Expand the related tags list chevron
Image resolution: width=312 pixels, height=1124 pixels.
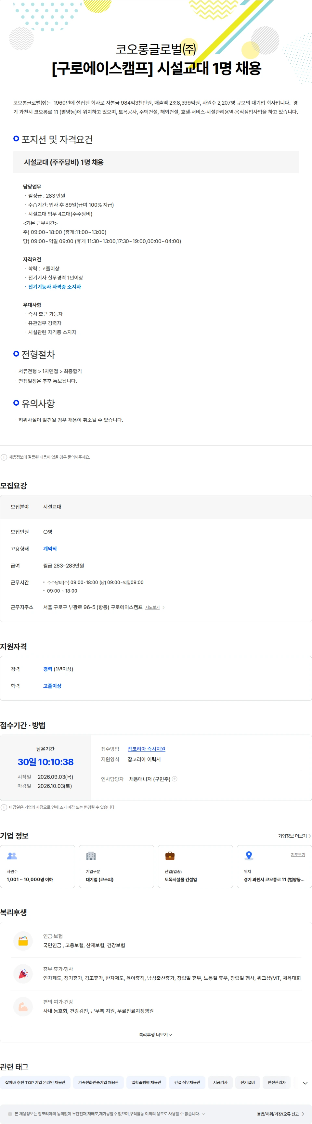click(305, 1083)
